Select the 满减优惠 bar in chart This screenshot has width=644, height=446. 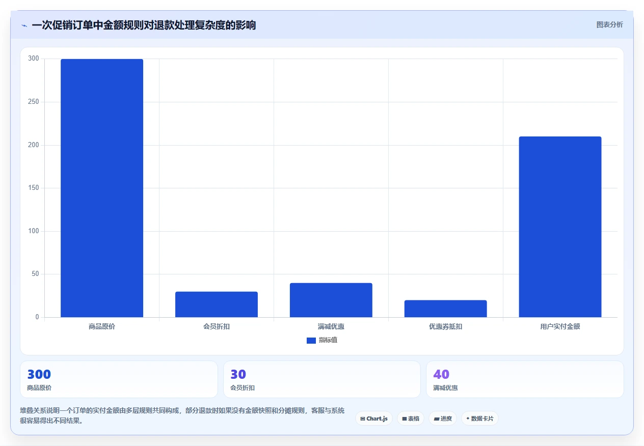click(x=331, y=300)
